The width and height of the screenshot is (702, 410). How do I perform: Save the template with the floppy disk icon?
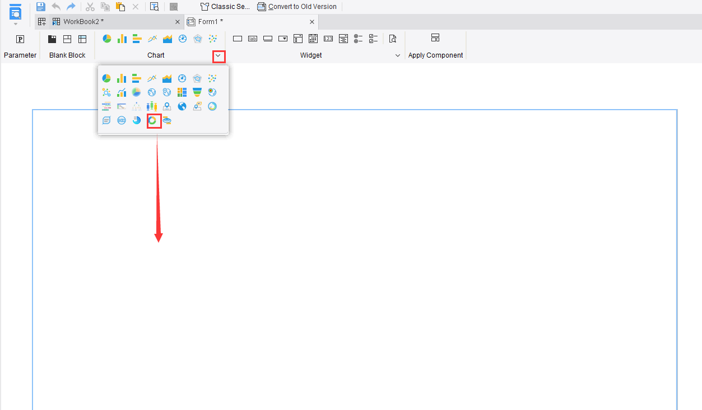click(x=40, y=7)
